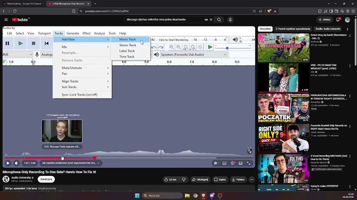Start voice search with the microphone icon
This screenshot has height=200, width=357.
pyautogui.click(x=230, y=20)
